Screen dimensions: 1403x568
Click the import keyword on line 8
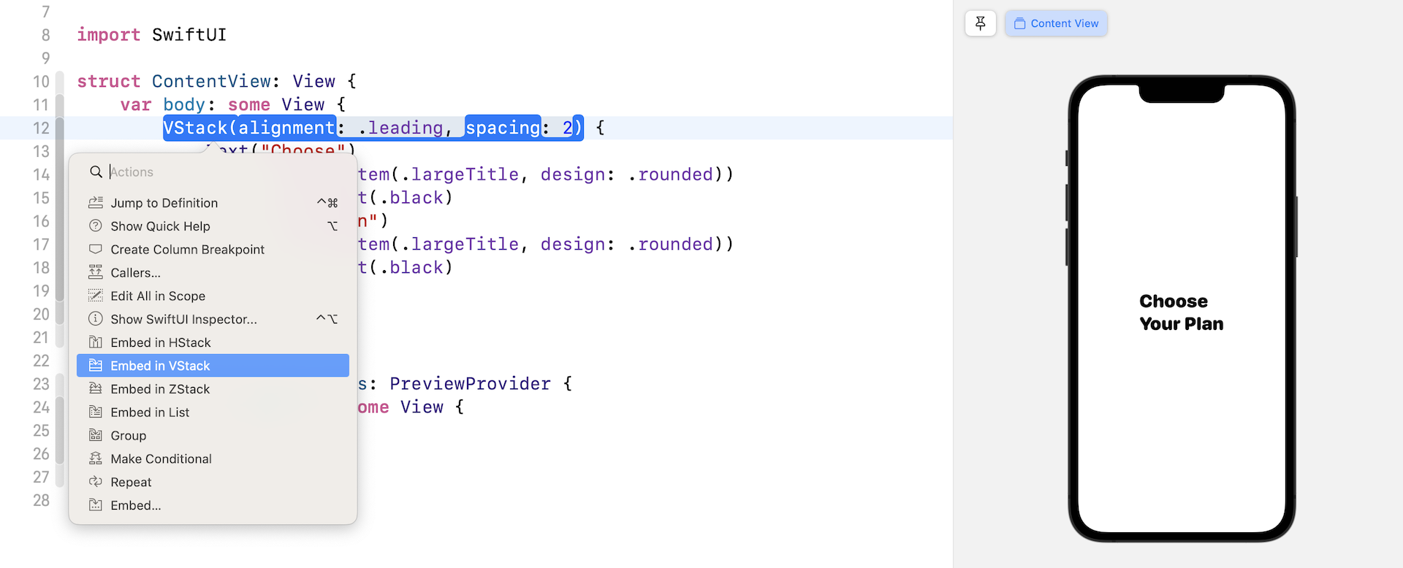[108, 35]
